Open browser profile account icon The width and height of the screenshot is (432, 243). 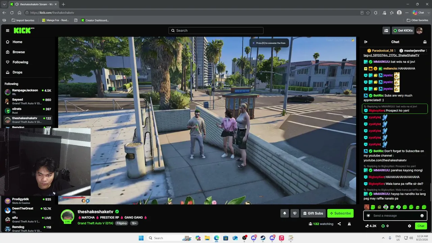399,12
